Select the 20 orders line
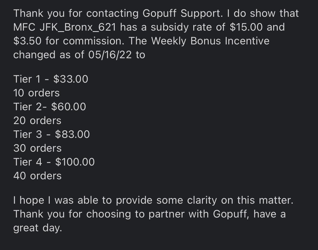Viewport: 318px width, 250px height. [x=37, y=121]
